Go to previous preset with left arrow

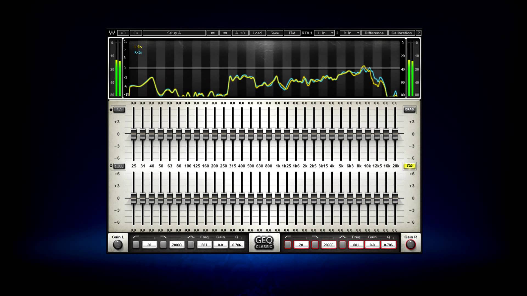(212, 33)
